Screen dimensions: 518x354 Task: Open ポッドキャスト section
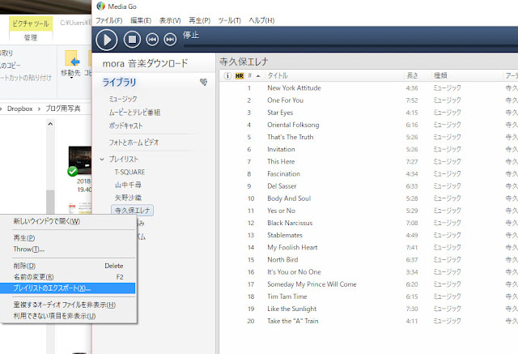[125, 126]
